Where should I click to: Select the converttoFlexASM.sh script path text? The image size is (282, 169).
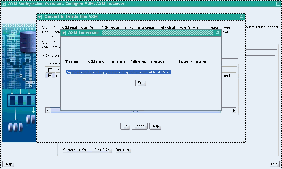coord(118,72)
